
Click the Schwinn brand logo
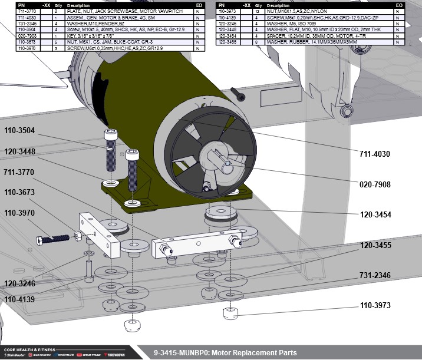(38, 355)
